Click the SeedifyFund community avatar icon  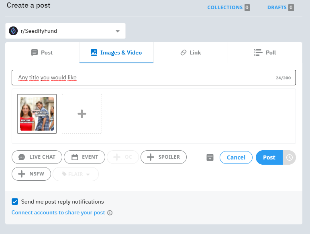coord(13,31)
